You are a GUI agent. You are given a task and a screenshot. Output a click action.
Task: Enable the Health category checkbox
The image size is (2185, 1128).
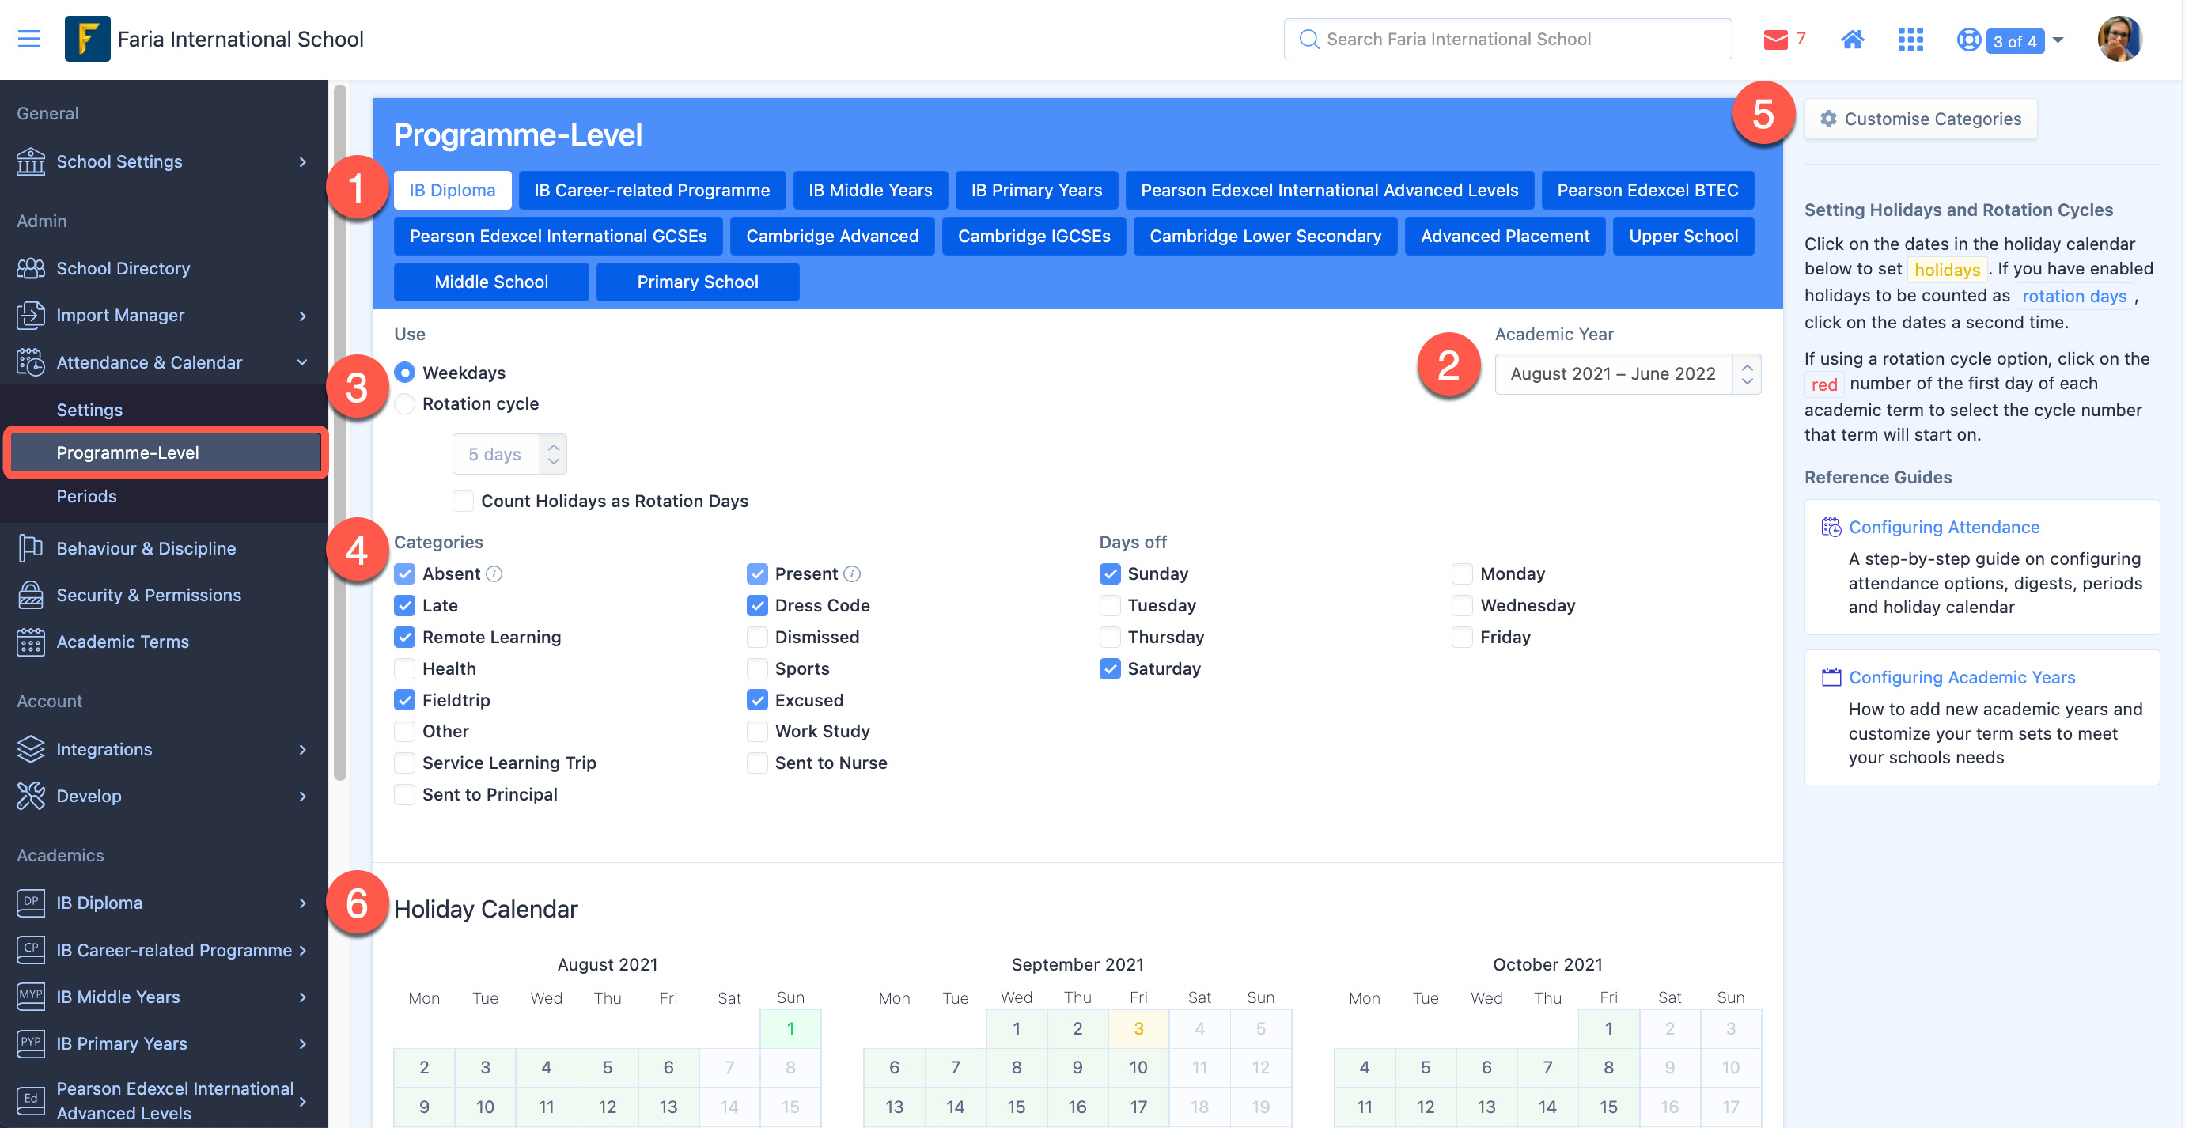pyautogui.click(x=406, y=668)
